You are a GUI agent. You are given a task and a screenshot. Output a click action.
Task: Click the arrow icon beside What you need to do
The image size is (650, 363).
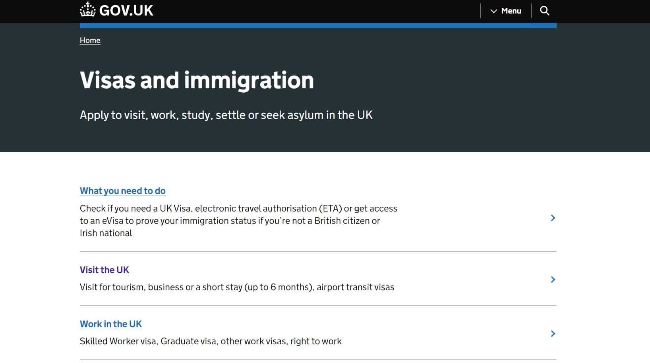coord(553,218)
